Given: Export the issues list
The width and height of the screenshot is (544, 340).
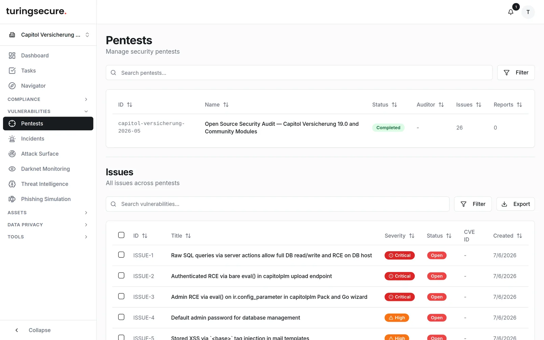Looking at the screenshot, I should coord(515,204).
